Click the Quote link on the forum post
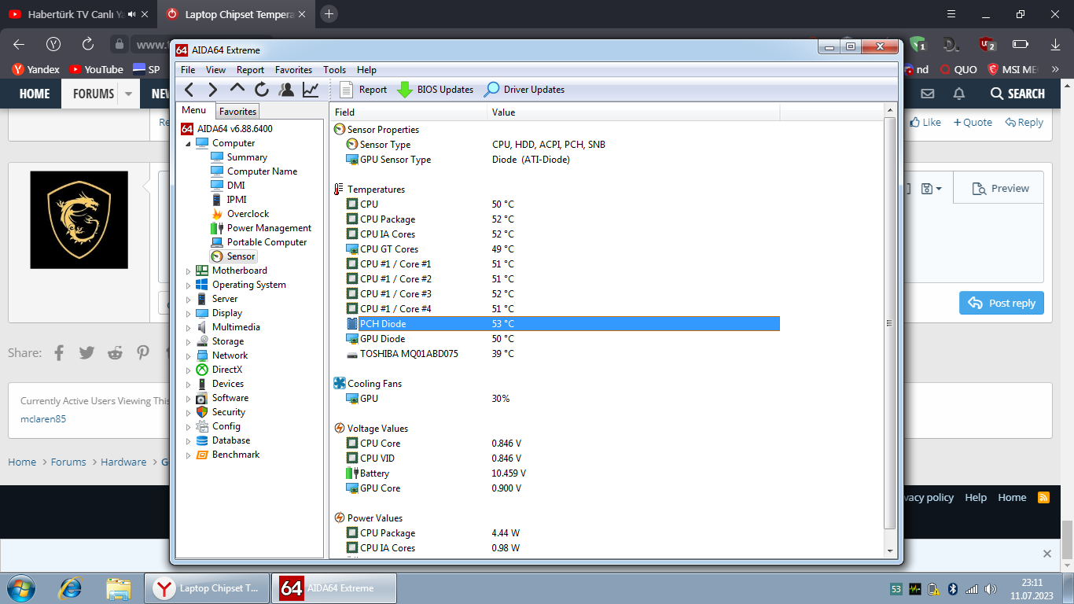 973,123
